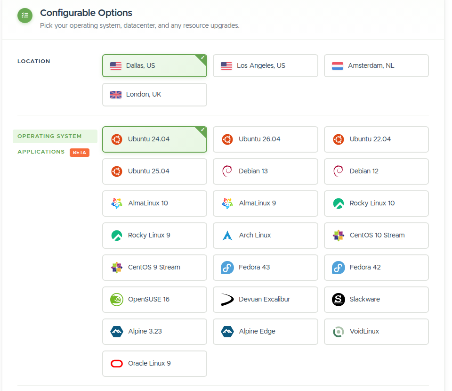The image size is (452, 391).
Task: Click the Configurable Options heading
Action: click(86, 13)
